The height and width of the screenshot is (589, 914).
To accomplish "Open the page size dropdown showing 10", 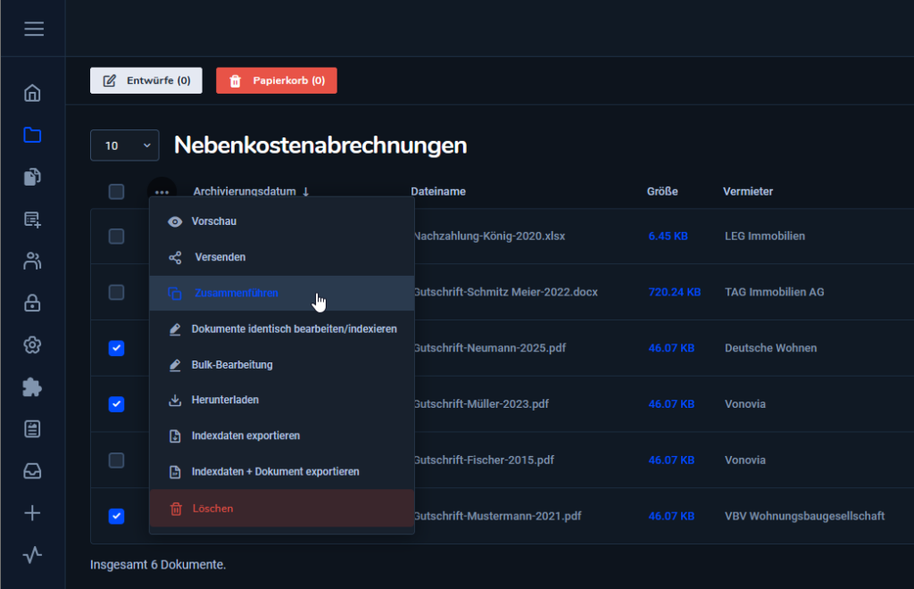I will point(125,145).
